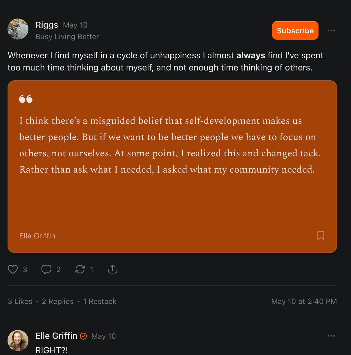View the 1 Restack details
351x355 pixels.
100,301
